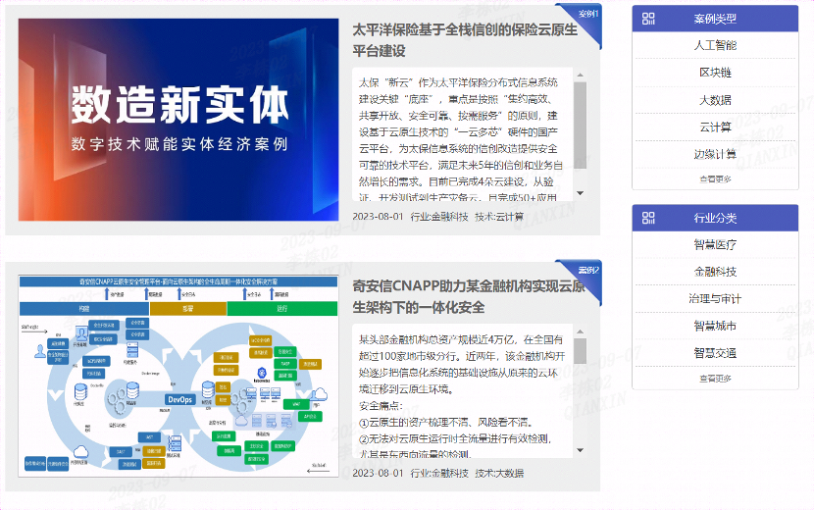Screen dimensions: 814x510
Task: Click the 案例类型 panel header
Action: coord(715,19)
